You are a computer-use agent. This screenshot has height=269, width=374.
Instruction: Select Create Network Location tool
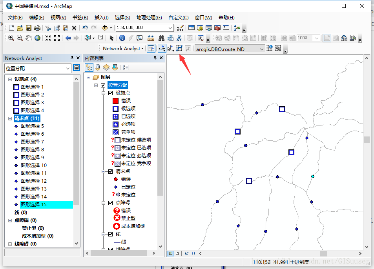[162, 48]
